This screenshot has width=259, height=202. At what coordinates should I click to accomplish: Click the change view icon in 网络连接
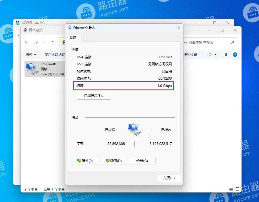pos(209,55)
